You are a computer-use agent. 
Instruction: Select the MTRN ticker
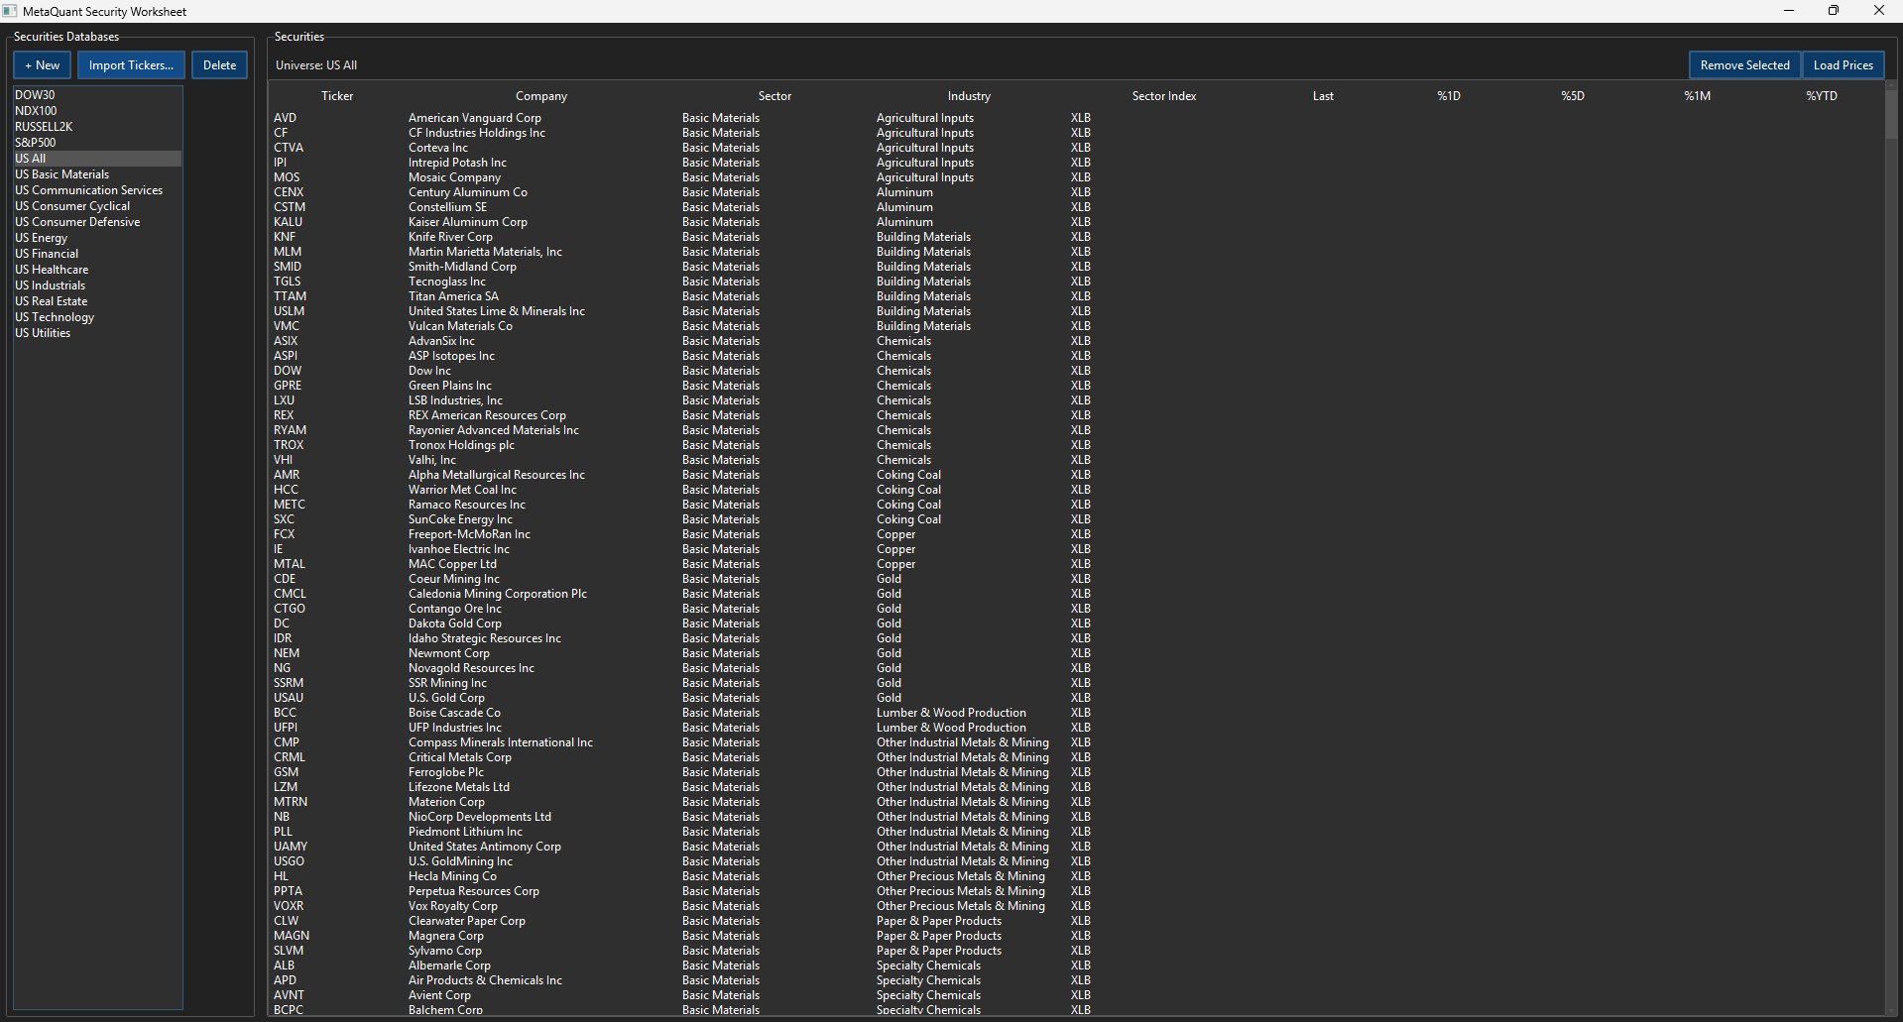click(291, 802)
